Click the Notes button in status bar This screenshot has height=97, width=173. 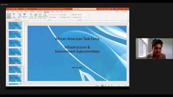pyautogui.click(x=97, y=85)
